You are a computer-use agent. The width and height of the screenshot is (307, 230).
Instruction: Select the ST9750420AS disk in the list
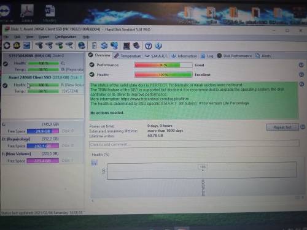(43, 63)
